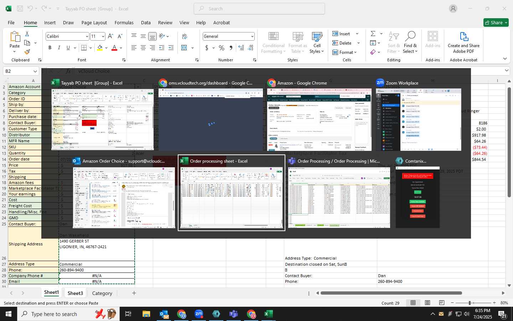Increase font size with the large A icon
Viewport: 513px width, 321px height.
click(110, 36)
